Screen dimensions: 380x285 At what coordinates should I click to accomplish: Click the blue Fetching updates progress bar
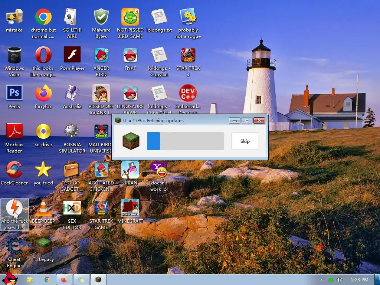click(186, 141)
